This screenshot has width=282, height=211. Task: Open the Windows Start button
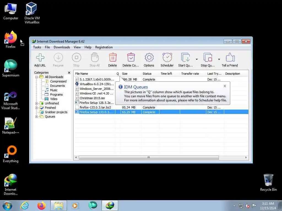pos(7,206)
